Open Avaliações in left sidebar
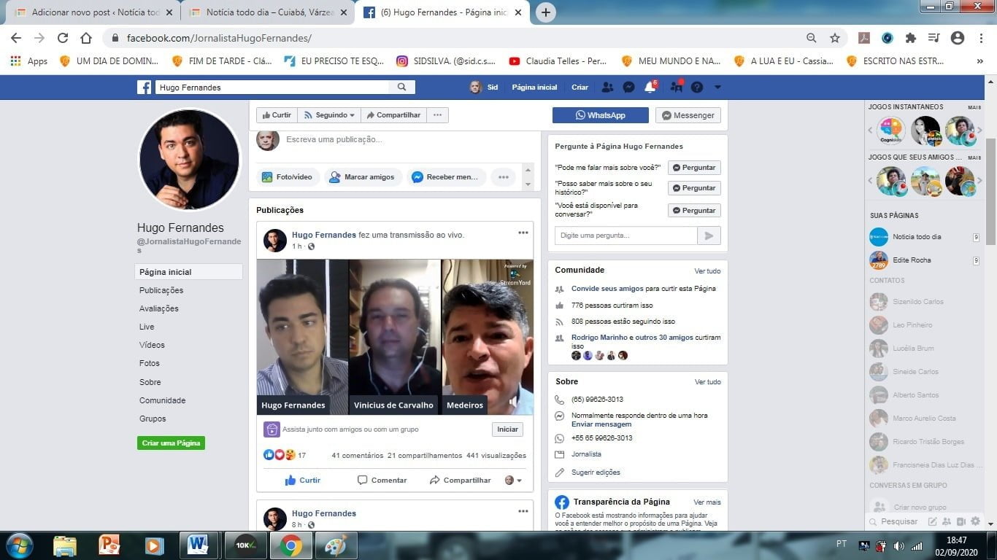 coord(159,308)
